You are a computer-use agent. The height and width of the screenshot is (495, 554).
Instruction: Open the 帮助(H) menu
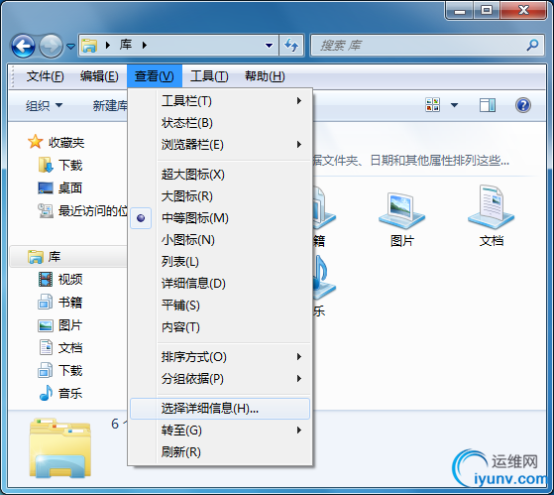(265, 76)
